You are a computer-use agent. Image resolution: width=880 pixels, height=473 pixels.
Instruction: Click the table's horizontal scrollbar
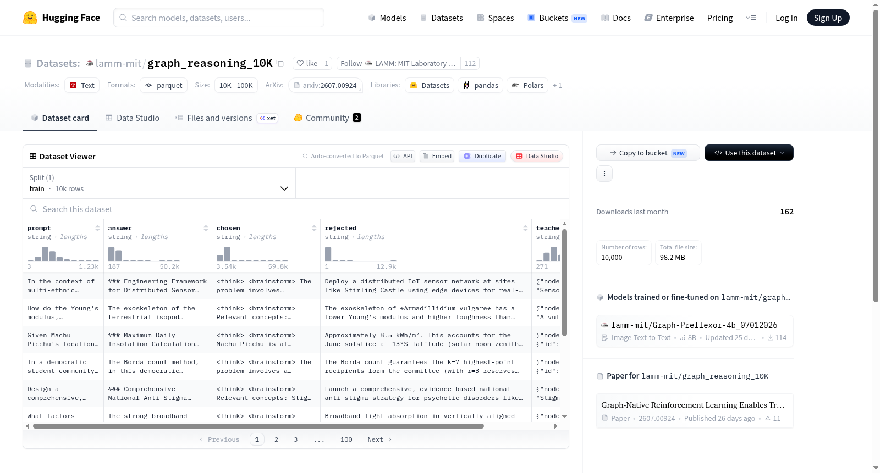258,426
